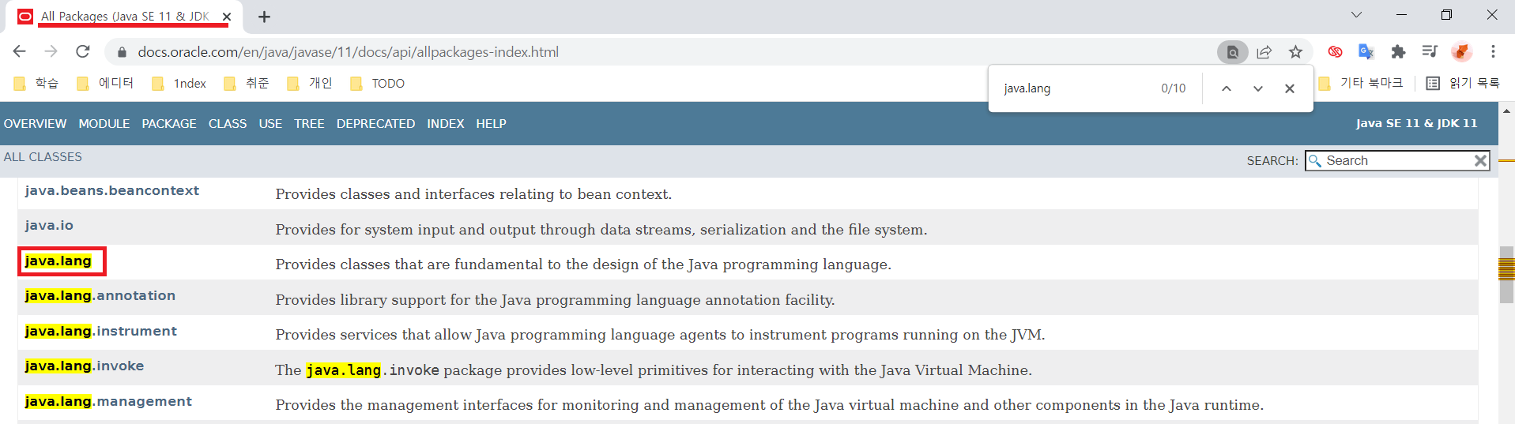This screenshot has width=1515, height=424.
Task: Open the 1ndex bookmark folder
Action: [x=179, y=84]
